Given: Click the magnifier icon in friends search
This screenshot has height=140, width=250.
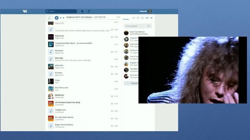Looking at the screenshot, I should pos(148,26).
